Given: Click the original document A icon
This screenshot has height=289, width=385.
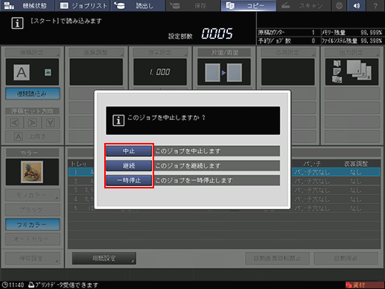Looking at the screenshot, I should click(x=22, y=72).
